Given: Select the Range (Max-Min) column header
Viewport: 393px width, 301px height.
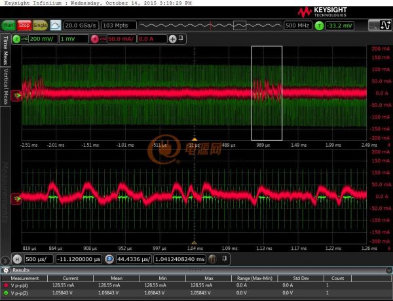Looking at the screenshot, I should [x=254, y=278].
